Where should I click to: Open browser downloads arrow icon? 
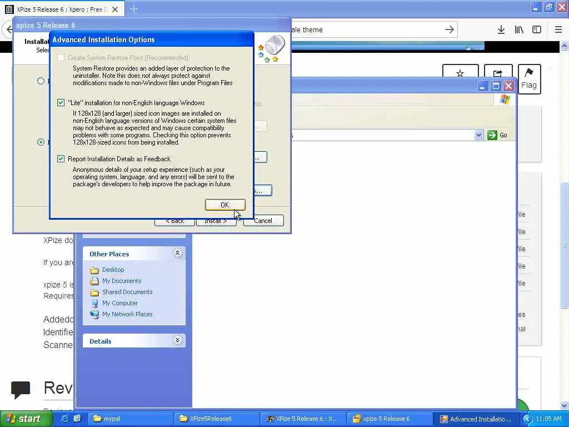(x=501, y=30)
